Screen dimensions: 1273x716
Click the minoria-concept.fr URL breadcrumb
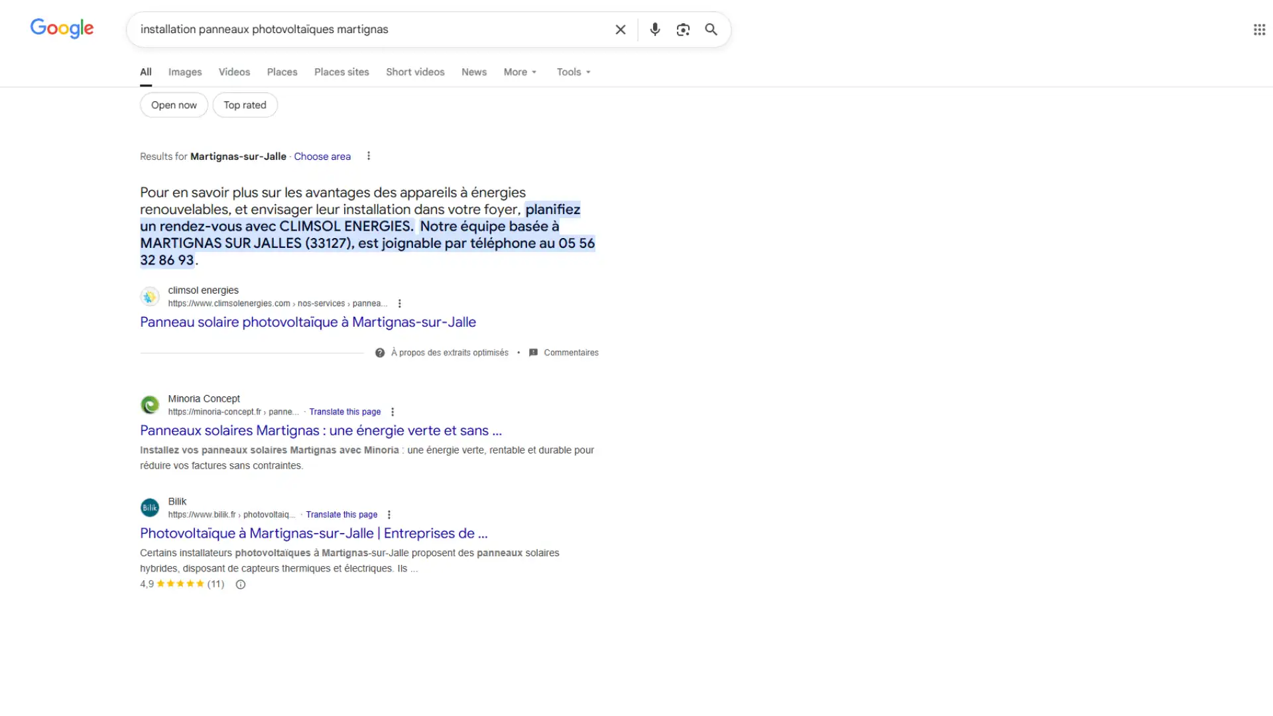coord(233,412)
